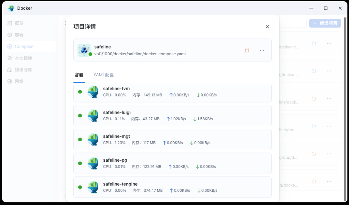Open 网络 network section
The image size is (349, 205).
pyautogui.click(x=30, y=81)
